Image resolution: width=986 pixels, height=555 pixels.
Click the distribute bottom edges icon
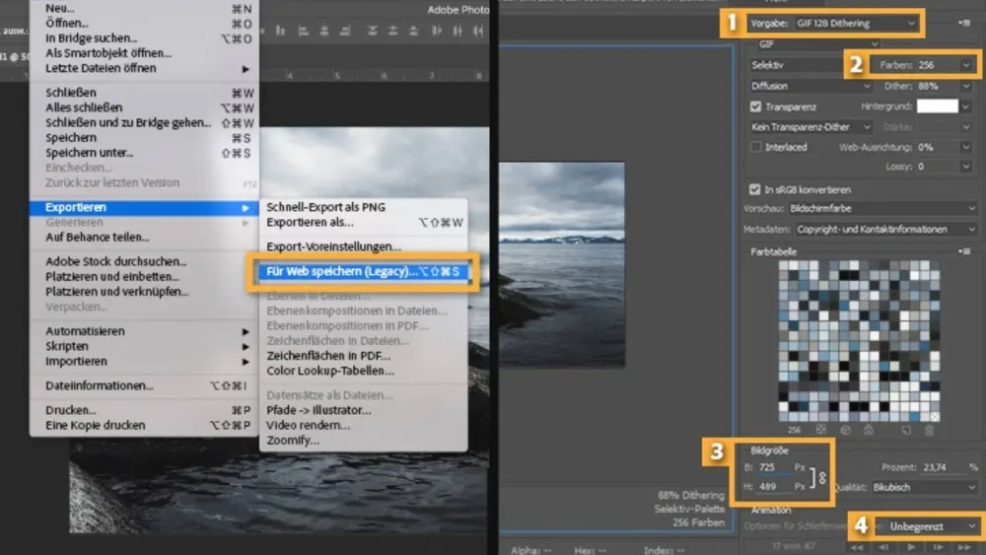pyautogui.click(x=413, y=31)
